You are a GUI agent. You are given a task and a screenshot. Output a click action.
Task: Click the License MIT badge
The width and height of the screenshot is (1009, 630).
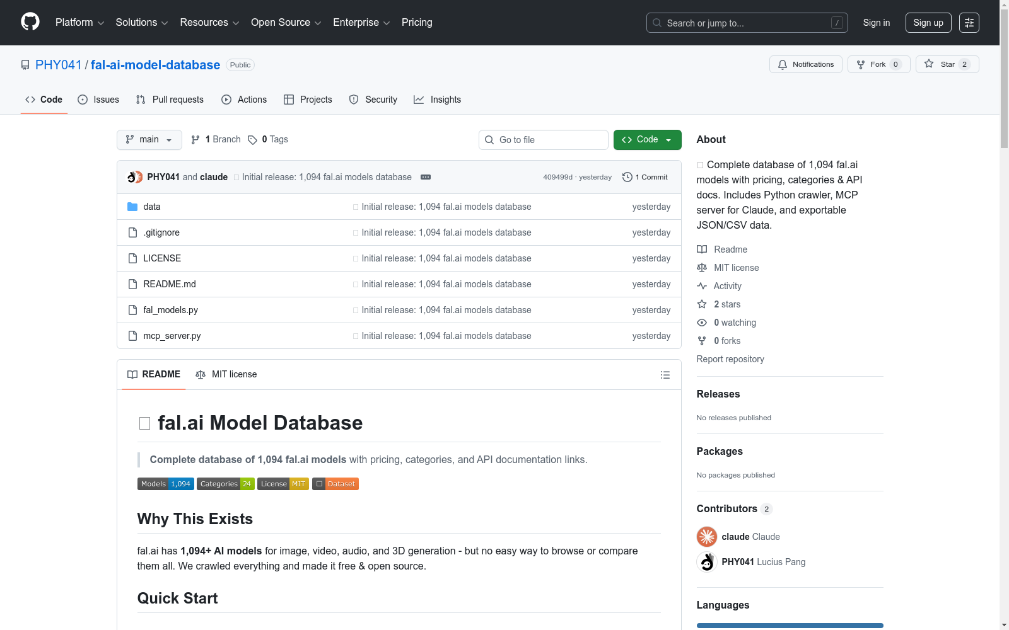pyautogui.click(x=283, y=484)
